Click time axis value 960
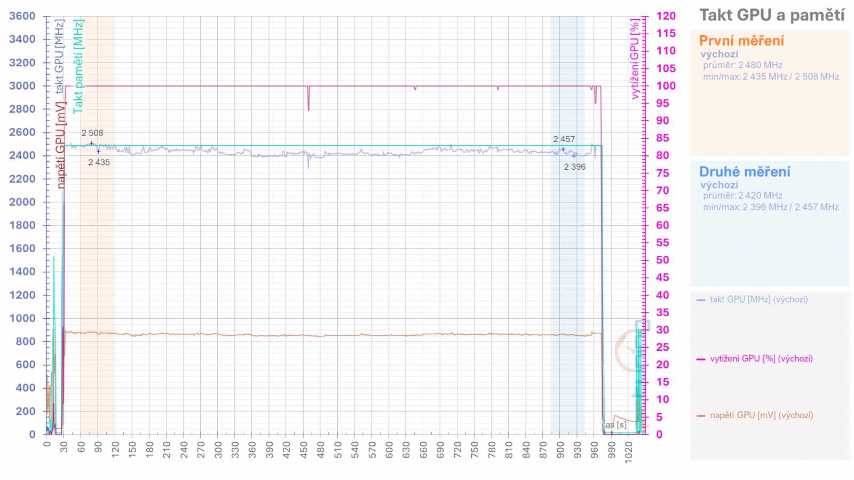854x480 pixels. tap(595, 450)
